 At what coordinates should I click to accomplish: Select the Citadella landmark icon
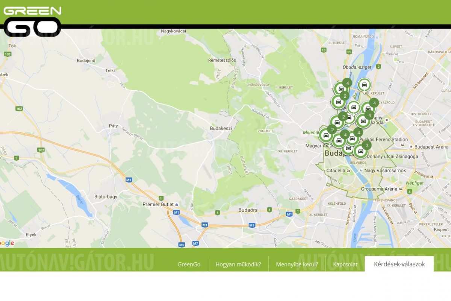[x=348, y=170]
